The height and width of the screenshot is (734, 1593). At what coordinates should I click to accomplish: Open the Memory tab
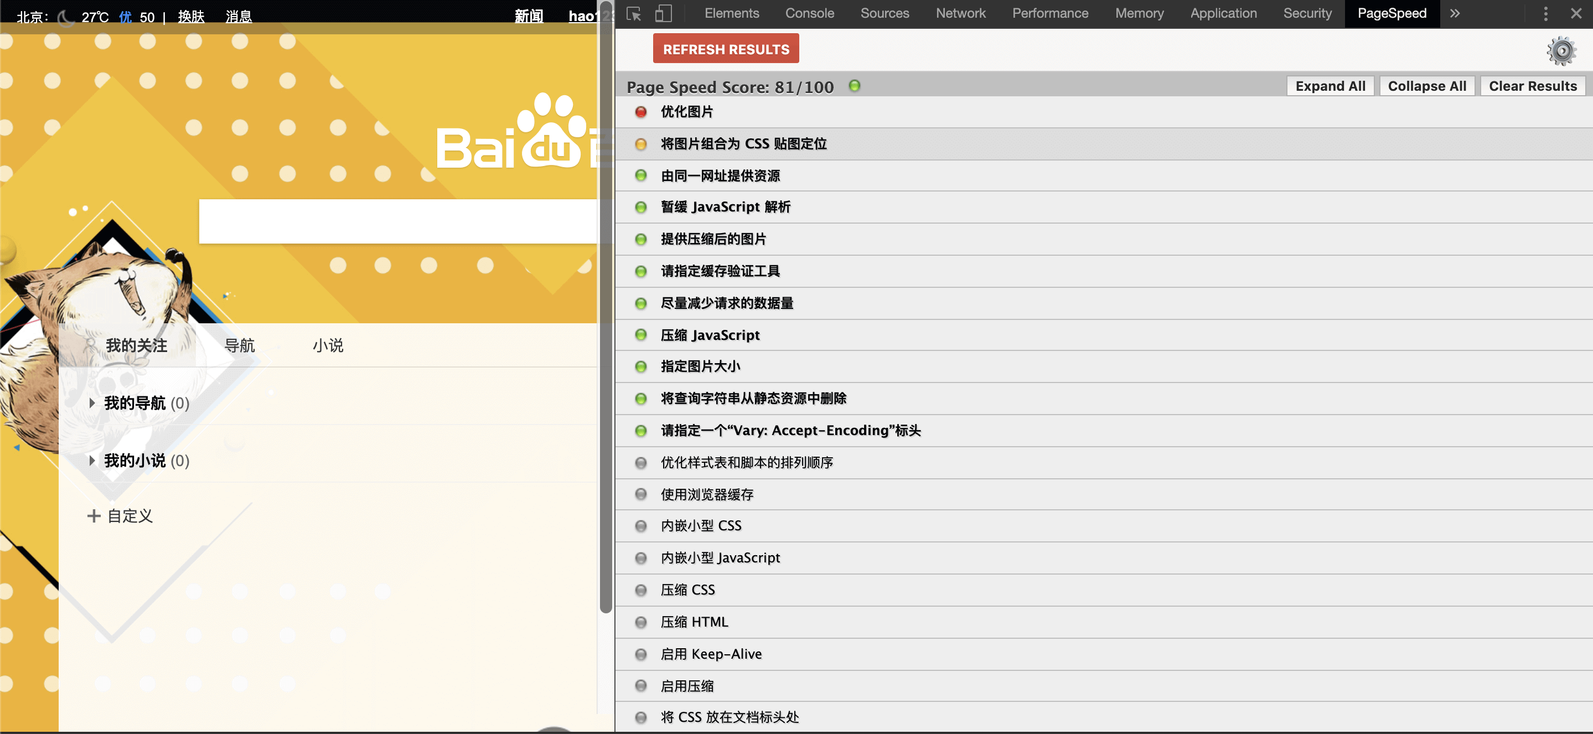click(x=1139, y=14)
